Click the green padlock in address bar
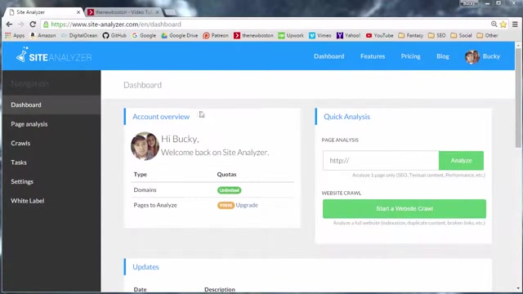The width and height of the screenshot is (523, 294). 46,24
